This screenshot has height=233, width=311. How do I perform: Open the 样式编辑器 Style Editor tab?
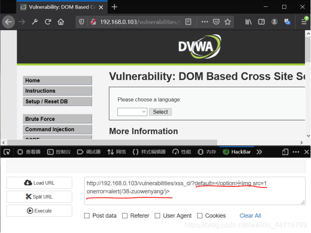(149, 152)
